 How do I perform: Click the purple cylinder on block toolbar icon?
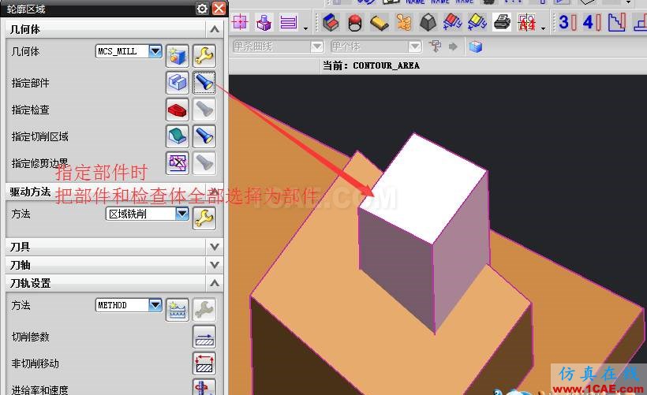click(x=264, y=22)
